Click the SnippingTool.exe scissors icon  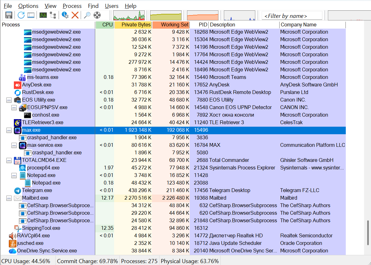click(x=18, y=228)
